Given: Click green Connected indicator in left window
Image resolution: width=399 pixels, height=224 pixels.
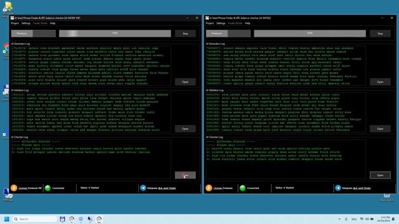Looking at the screenshot, I should 47,188.
